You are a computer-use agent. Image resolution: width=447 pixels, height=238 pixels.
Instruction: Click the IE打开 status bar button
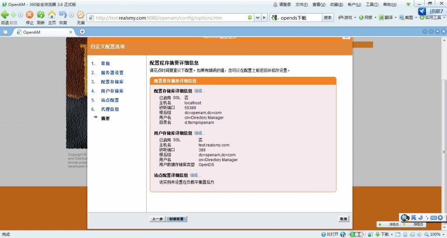tap(330, 235)
